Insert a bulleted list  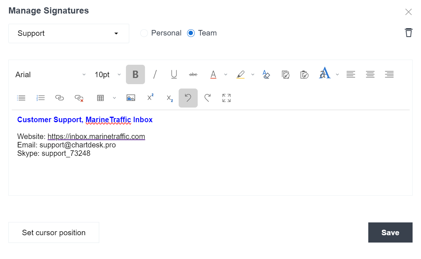pyautogui.click(x=21, y=98)
